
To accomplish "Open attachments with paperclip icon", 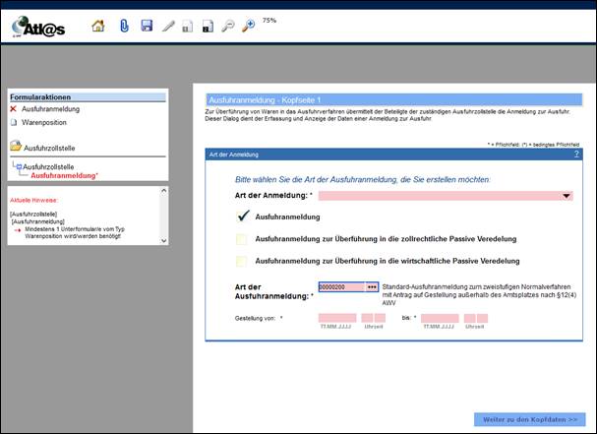I will [x=124, y=26].
